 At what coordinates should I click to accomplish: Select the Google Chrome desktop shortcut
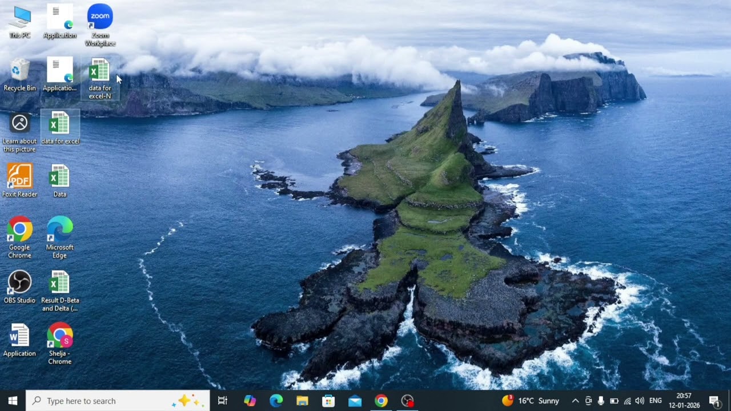point(19,238)
